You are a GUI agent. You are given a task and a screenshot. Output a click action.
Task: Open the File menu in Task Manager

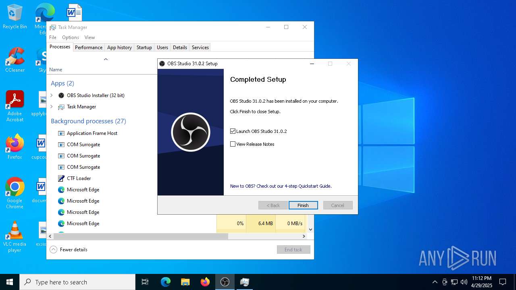tap(53, 37)
